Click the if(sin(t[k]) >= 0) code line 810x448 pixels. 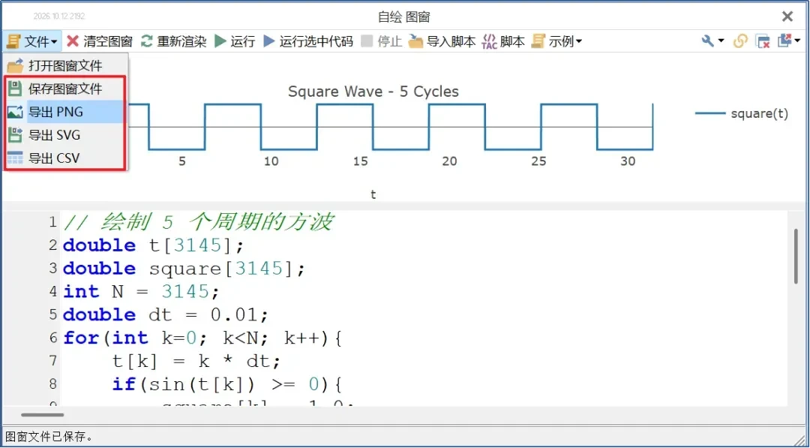pos(227,384)
